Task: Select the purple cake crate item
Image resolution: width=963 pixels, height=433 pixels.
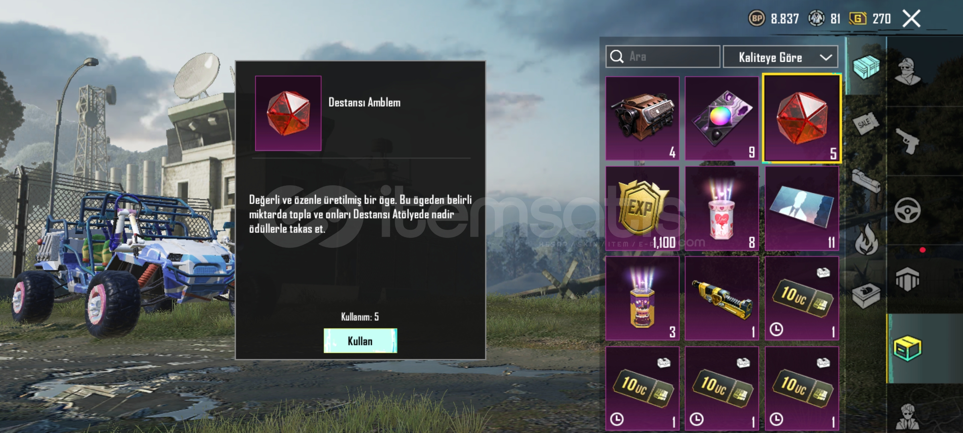Action: (642, 299)
